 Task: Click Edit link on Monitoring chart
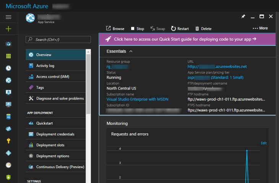(x=263, y=143)
